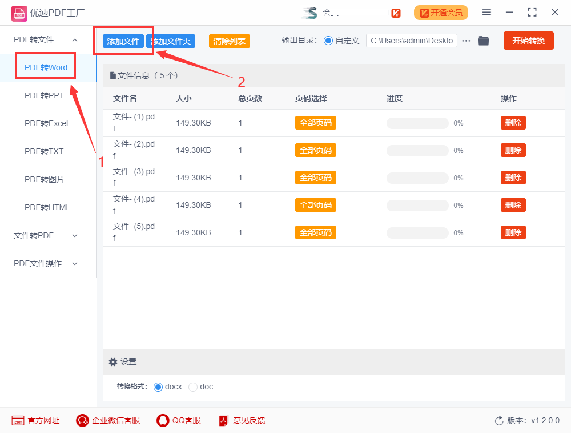
Task: Click the 文件名 column header
Action: 125,98
